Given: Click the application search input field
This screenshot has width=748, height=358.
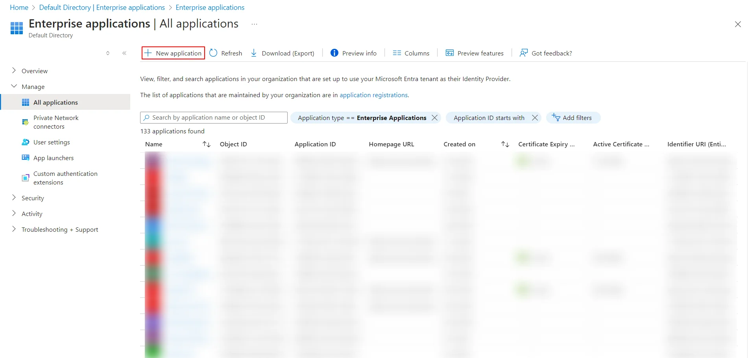Looking at the screenshot, I should tap(214, 117).
